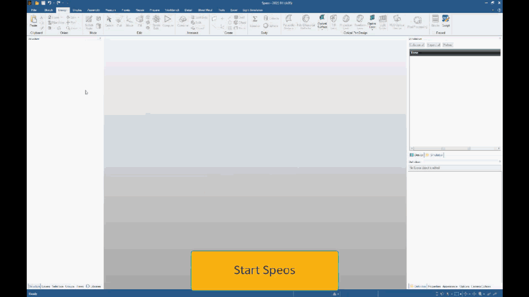Expand the Undo history dropdown arrow
The image size is (529, 297).
pyautogui.click(x=53, y=3)
